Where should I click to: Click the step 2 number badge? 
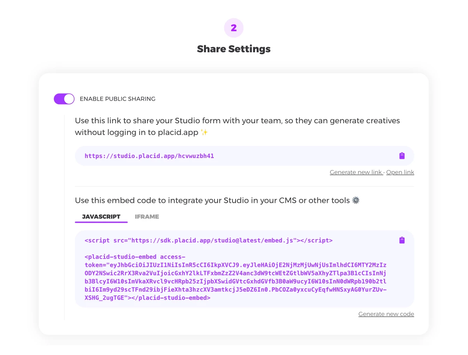[x=234, y=28]
